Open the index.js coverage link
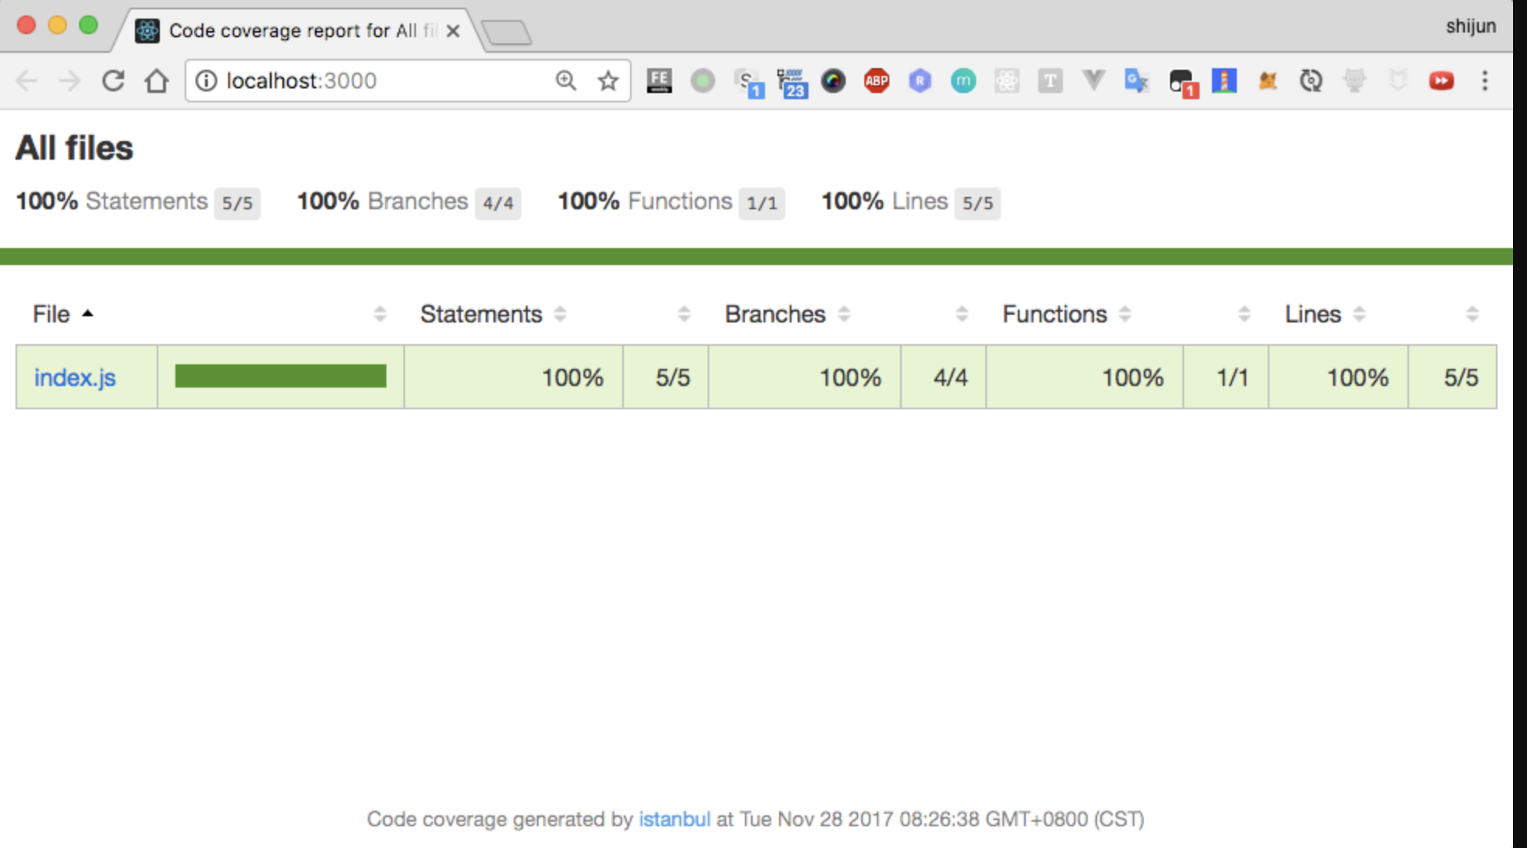This screenshot has width=1527, height=848. coord(74,377)
